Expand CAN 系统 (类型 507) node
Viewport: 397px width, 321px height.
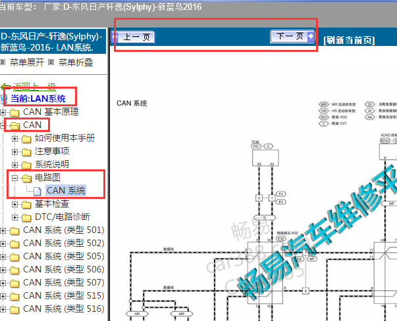(x=3, y=283)
